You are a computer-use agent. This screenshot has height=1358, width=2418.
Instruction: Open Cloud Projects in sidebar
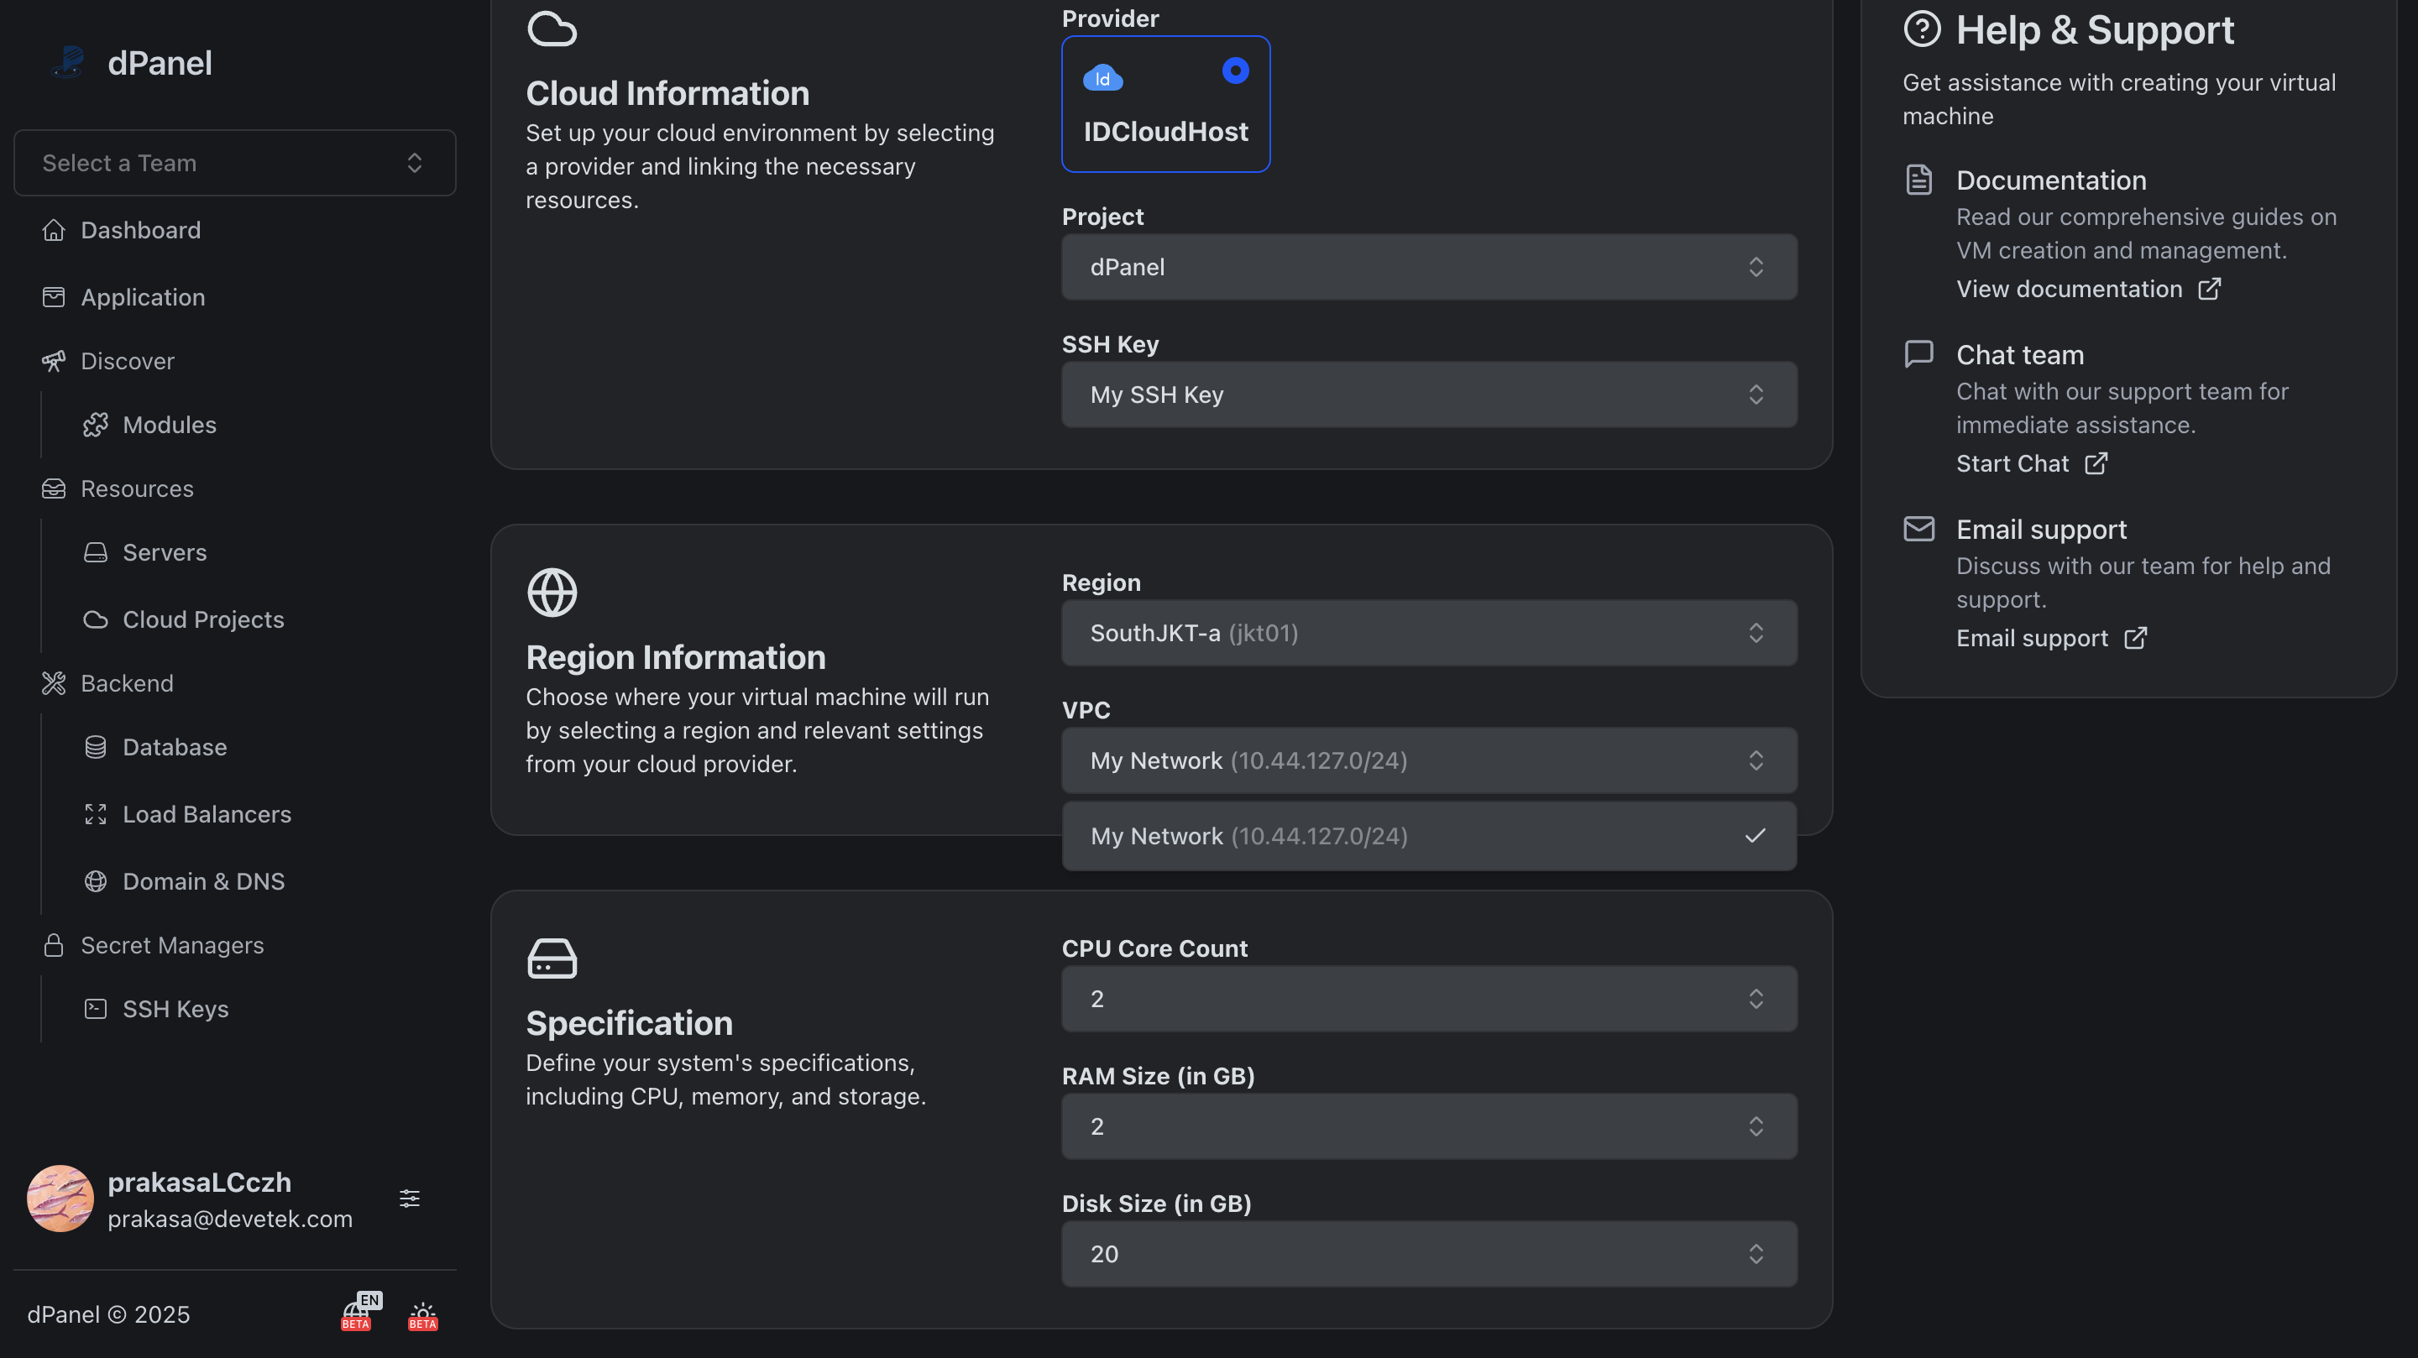pos(202,619)
